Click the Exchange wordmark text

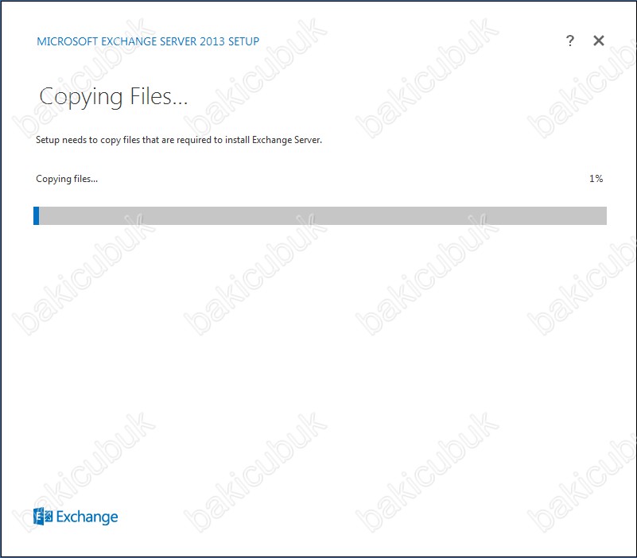[x=87, y=517]
